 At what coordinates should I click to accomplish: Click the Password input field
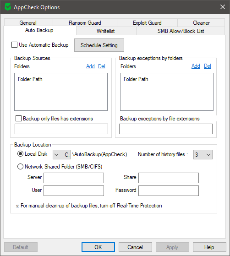[x=169, y=191]
